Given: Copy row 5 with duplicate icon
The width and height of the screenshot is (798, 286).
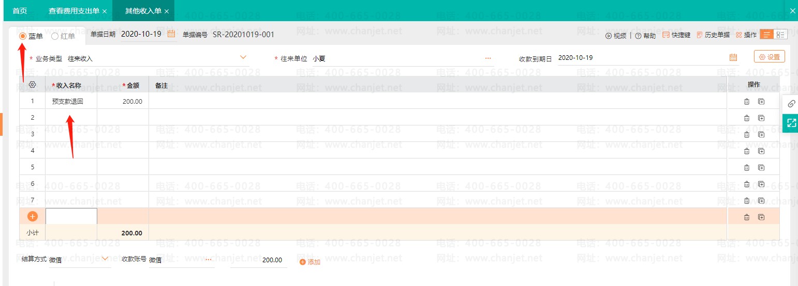Looking at the screenshot, I should [761, 167].
